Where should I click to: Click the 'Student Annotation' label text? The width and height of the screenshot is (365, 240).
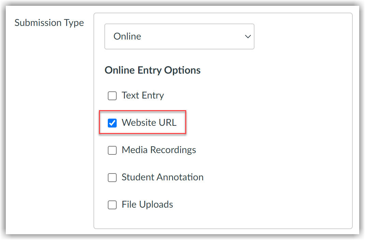coord(162,177)
